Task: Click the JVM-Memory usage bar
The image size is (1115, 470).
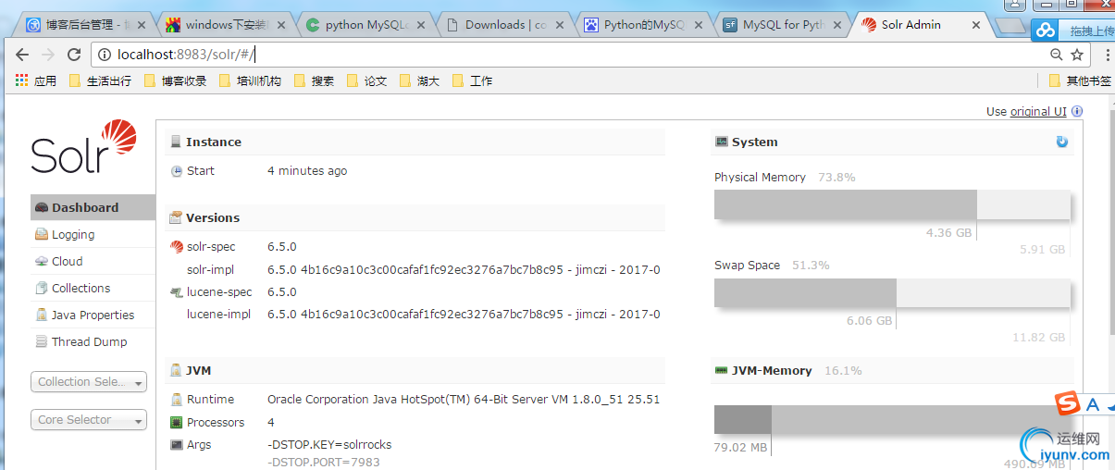Action: click(892, 420)
